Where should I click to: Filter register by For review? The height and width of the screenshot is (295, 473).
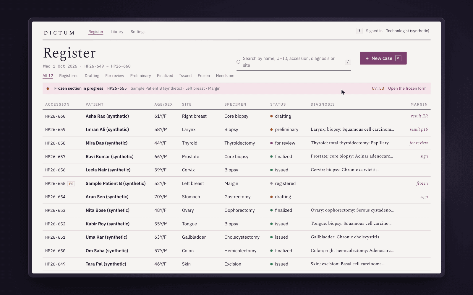click(115, 76)
